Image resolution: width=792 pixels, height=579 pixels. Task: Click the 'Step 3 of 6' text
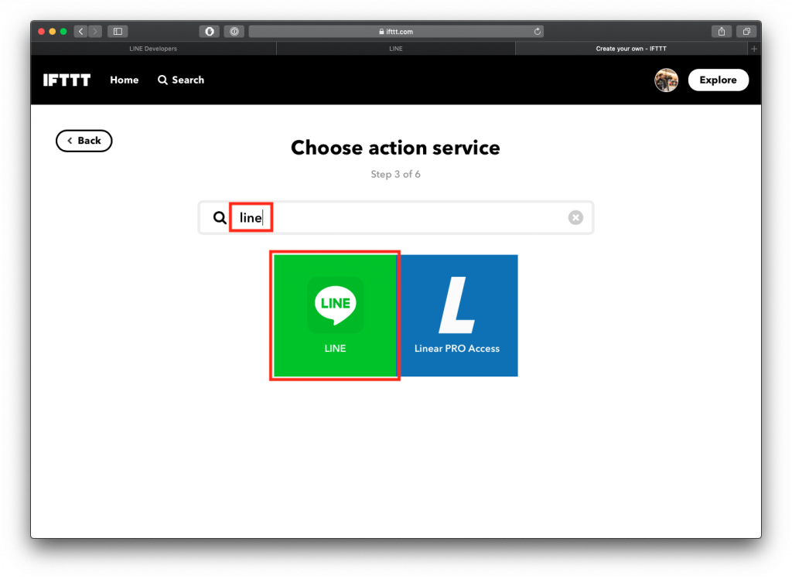[x=395, y=174]
